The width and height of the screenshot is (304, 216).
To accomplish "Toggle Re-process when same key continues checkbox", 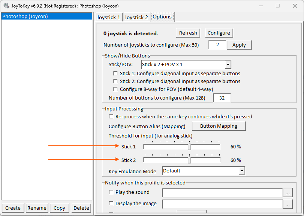I will 111,116.
